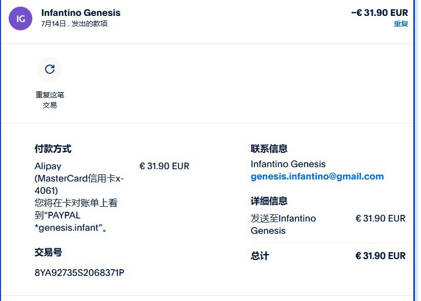Click the € 31.90 EUR beside Alipay
421x301 pixels.
(164, 166)
